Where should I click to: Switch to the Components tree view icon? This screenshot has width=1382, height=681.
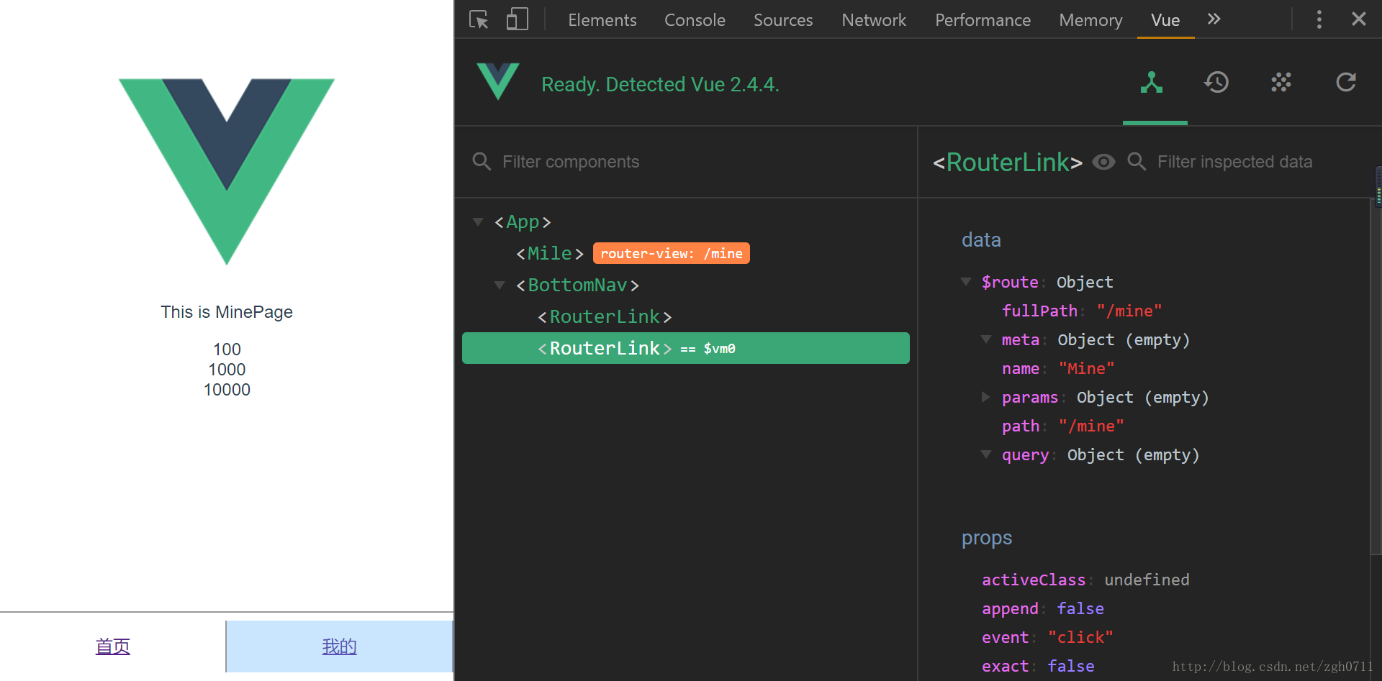(x=1152, y=83)
